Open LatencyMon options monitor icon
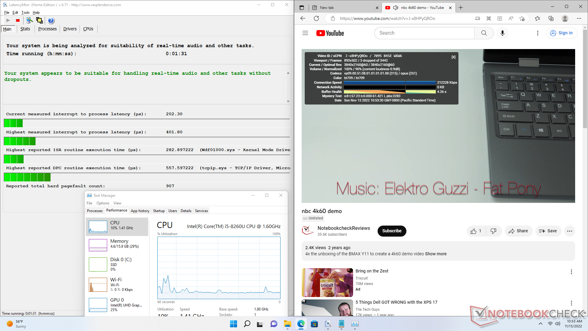The height and width of the screenshot is (331, 588). 29,21
